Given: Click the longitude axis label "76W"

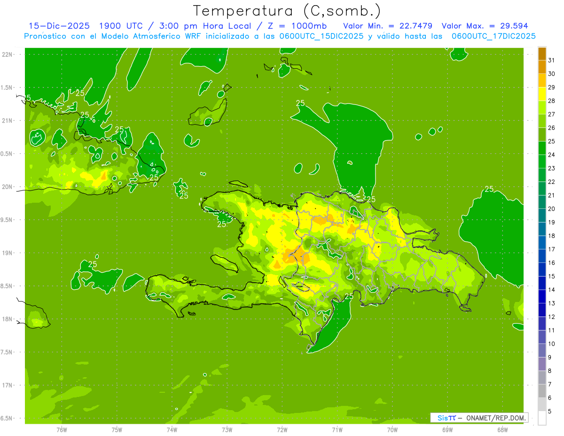Looking at the screenshot, I should (62, 429).
